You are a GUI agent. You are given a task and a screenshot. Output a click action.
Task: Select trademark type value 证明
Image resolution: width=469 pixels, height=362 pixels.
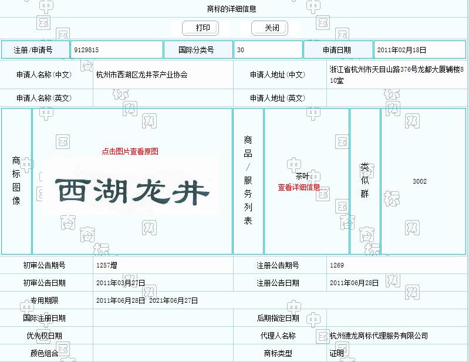(x=336, y=353)
